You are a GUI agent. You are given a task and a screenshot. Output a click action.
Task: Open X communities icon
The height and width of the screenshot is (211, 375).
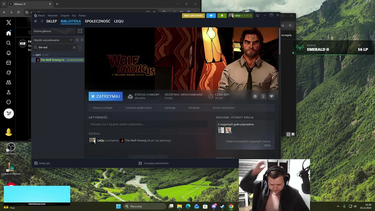[8, 82]
